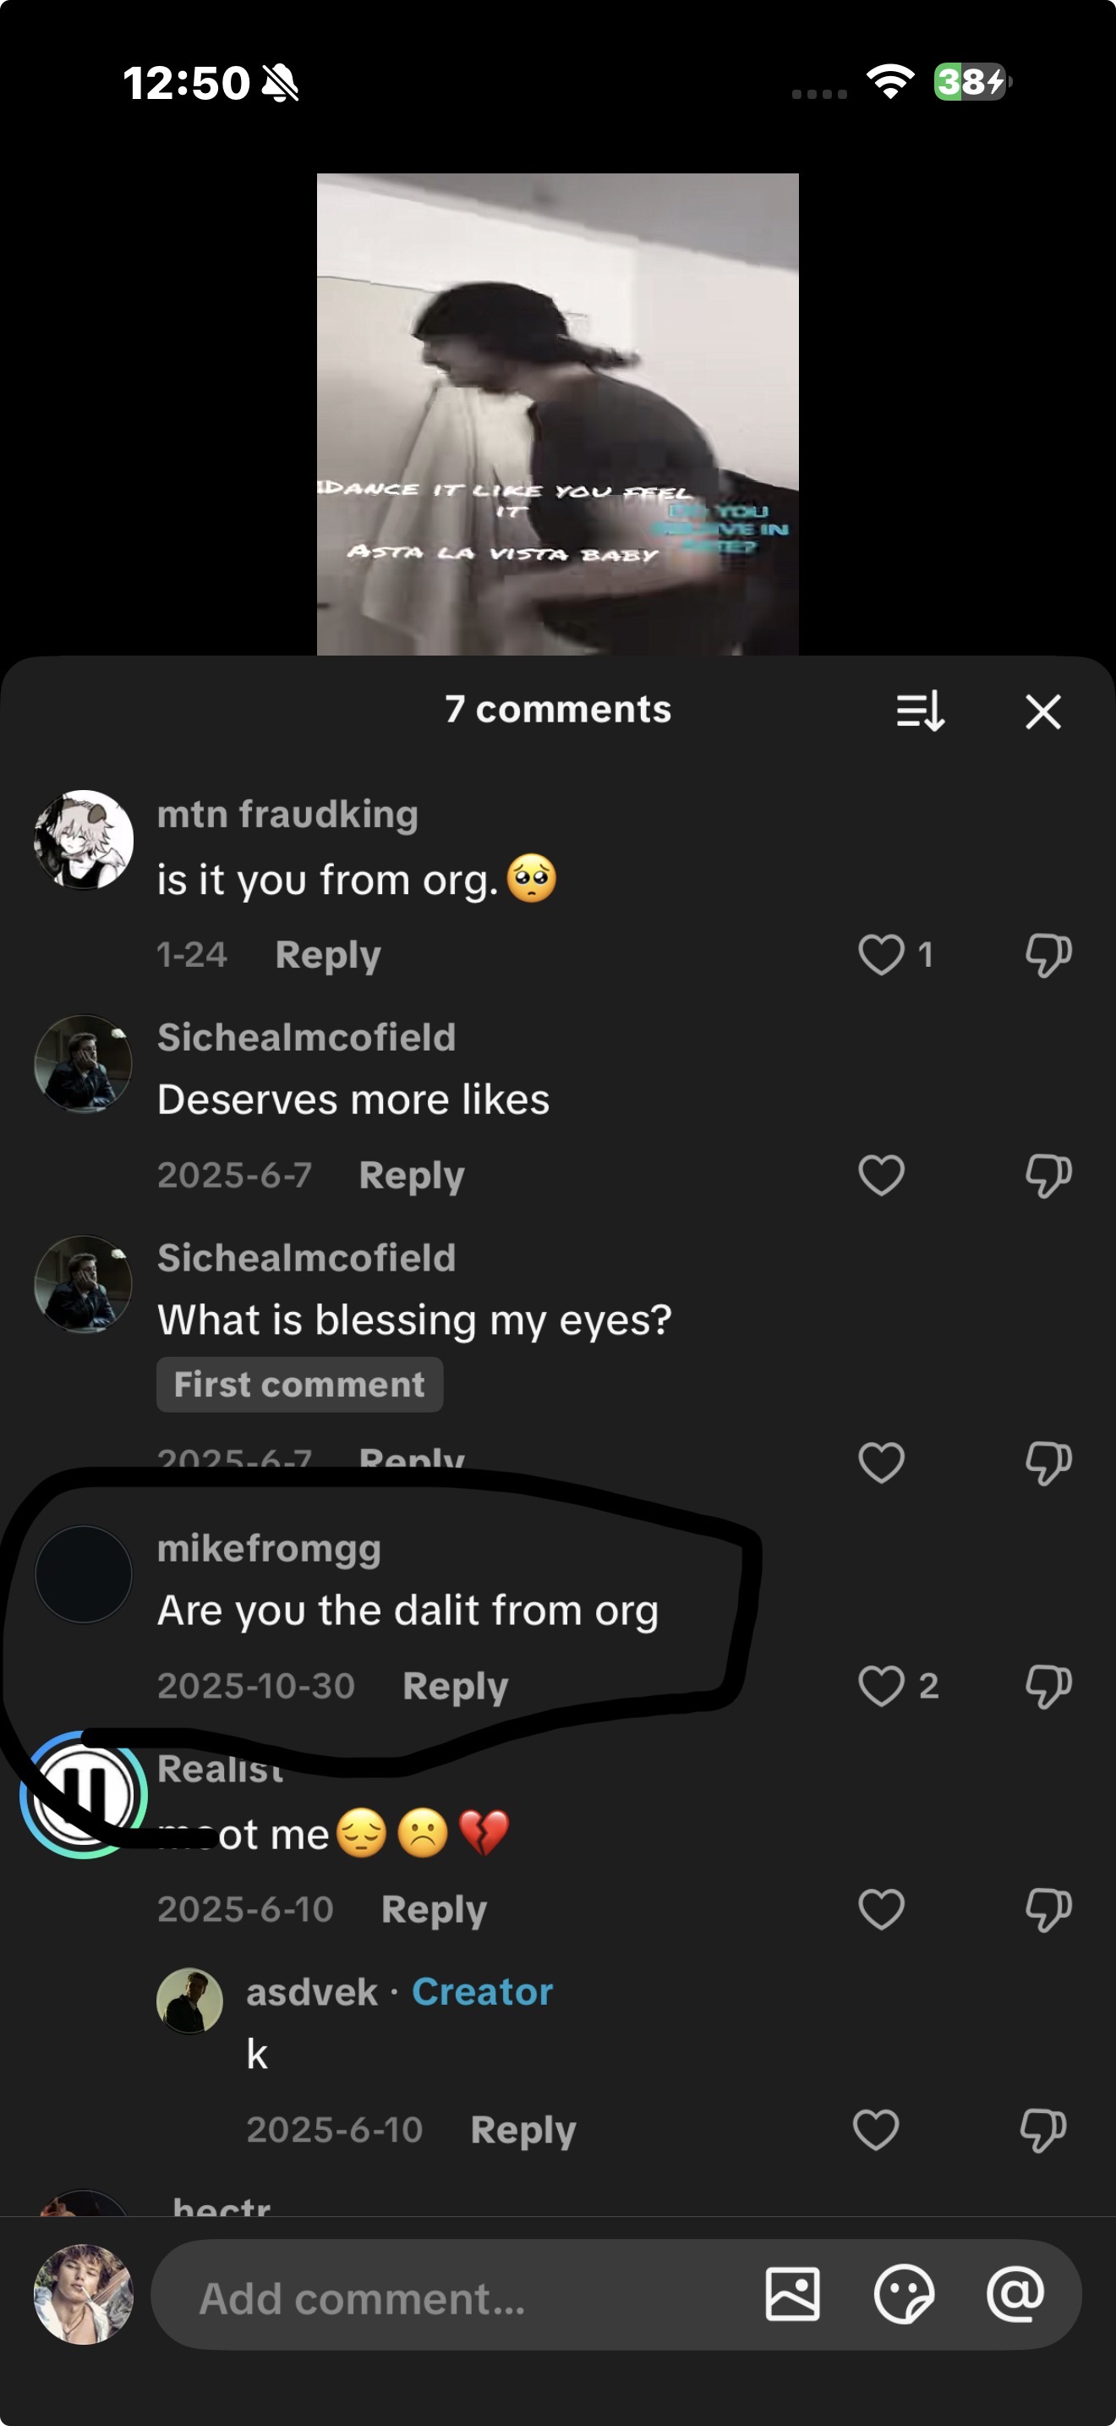
Task: Like the "Deserves more likes" comment
Action: pyautogui.click(x=882, y=1175)
